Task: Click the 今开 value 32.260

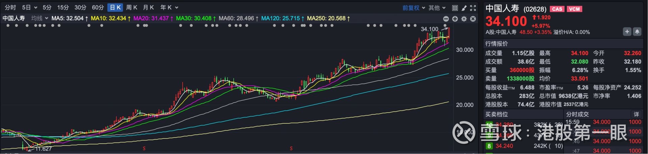Action: [632, 53]
